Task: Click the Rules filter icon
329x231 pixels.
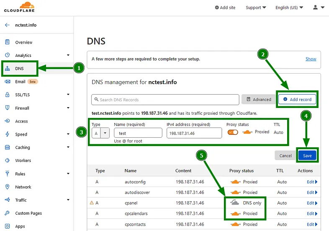Action: (8, 174)
